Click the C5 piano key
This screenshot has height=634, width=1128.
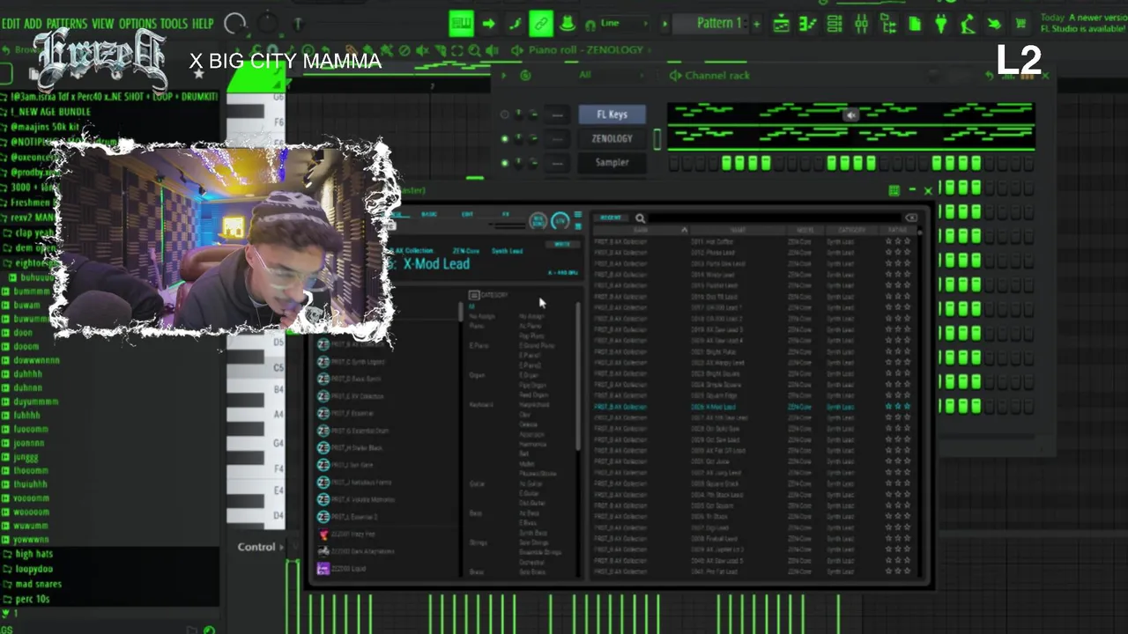[256, 367]
